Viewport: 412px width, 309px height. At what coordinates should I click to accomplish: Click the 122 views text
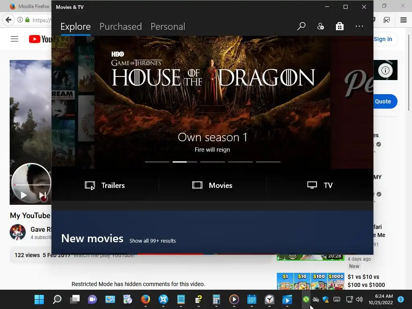(x=27, y=255)
